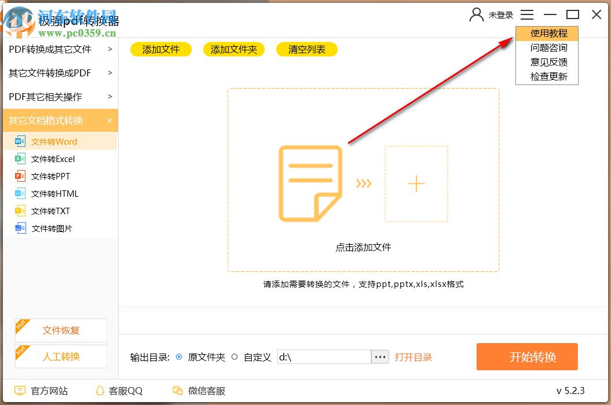The image size is (611, 405).
Task: Start conversion with the 开始转换 button
Action: tap(527, 357)
